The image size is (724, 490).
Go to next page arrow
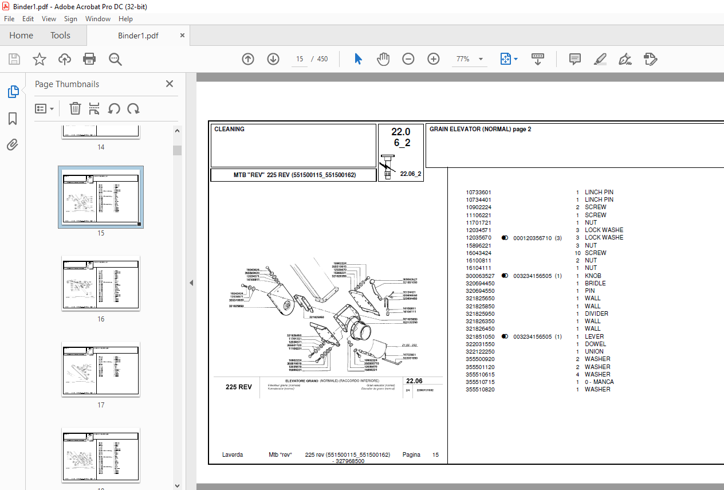[x=273, y=59]
